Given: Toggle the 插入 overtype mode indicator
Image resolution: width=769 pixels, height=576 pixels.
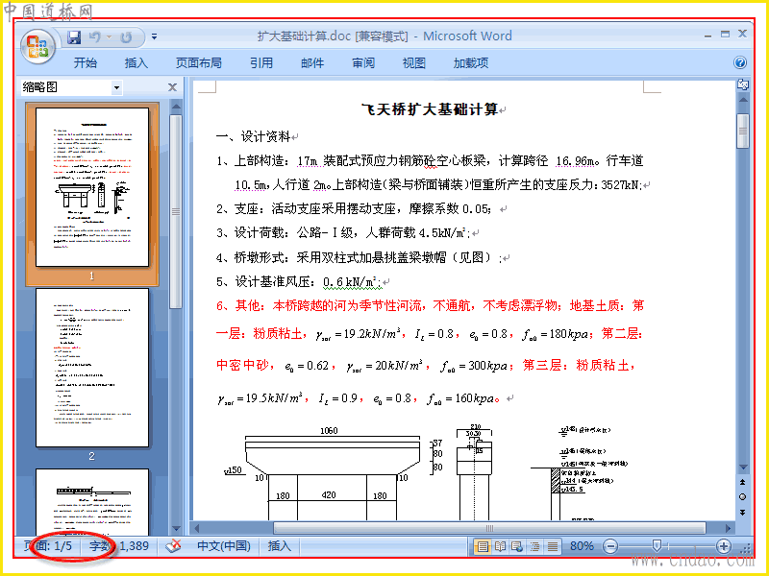Looking at the screenshot, I should [x=279, y=546].
